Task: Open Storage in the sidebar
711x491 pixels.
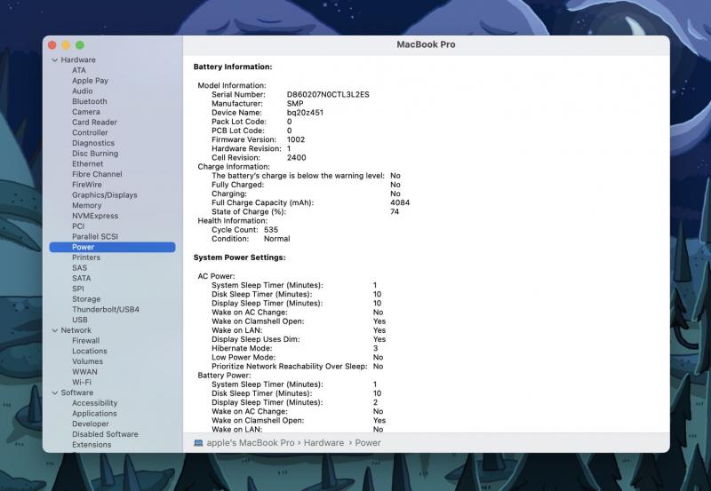Action: coord(86,299)
